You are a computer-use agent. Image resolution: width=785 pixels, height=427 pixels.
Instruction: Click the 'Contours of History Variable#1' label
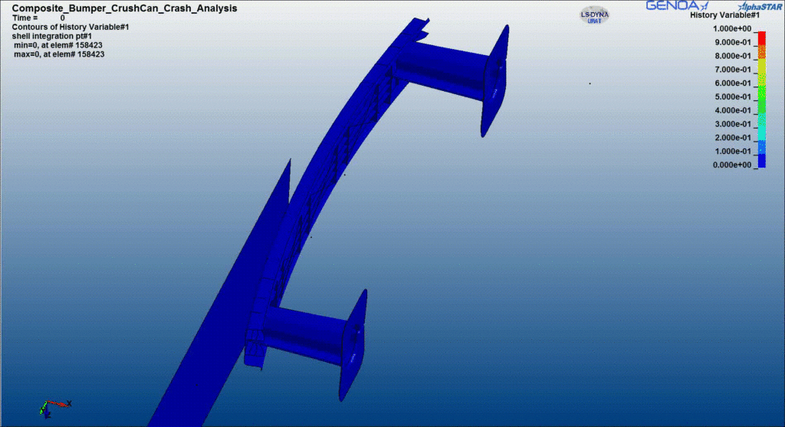click(x=70, y=27)
